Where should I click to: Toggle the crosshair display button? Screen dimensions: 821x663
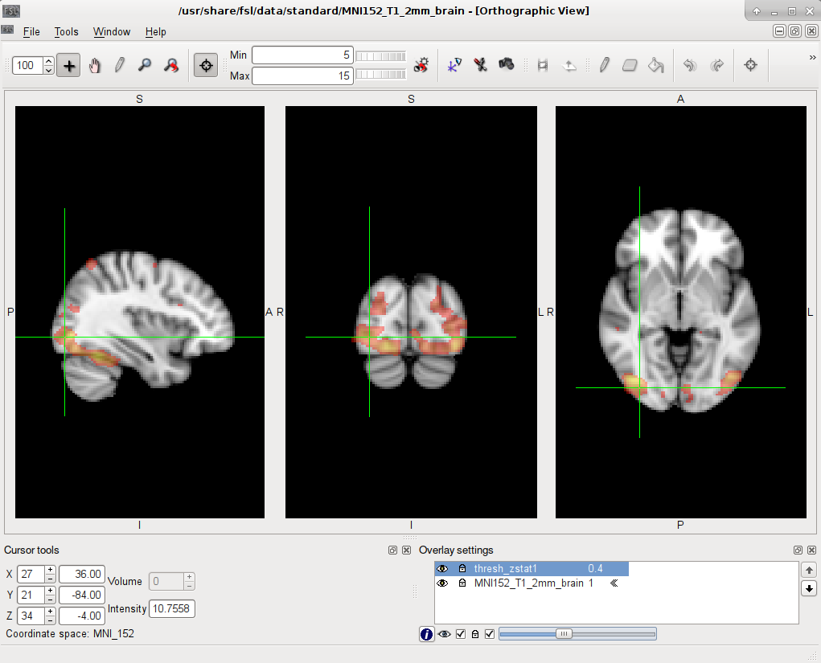pos(206,66)
